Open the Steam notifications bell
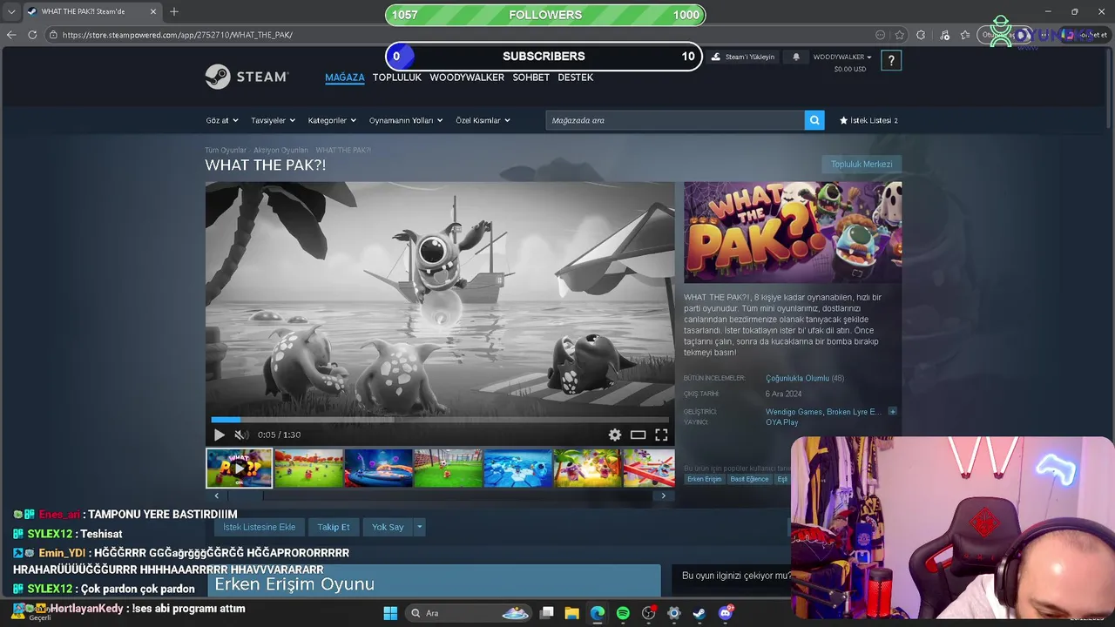This screenshot has height=627, width=1115. [795, 57]
